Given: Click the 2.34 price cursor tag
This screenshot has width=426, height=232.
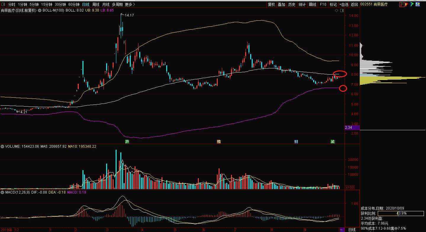Looking at the screenshot, I should tap(352, 128).
